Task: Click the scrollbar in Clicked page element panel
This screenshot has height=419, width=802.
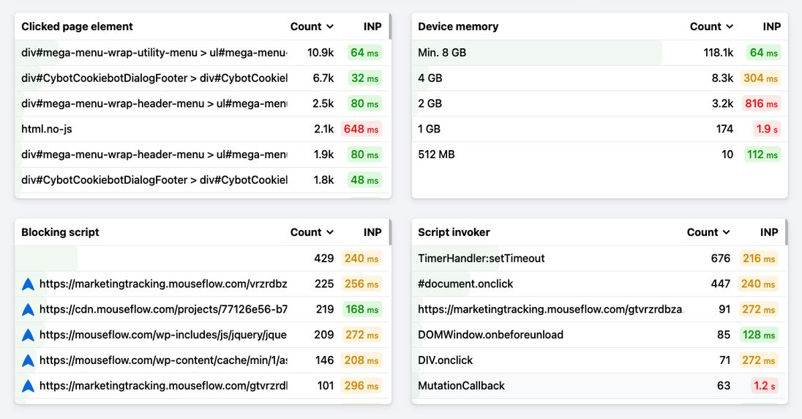Action: click(390, 26)
